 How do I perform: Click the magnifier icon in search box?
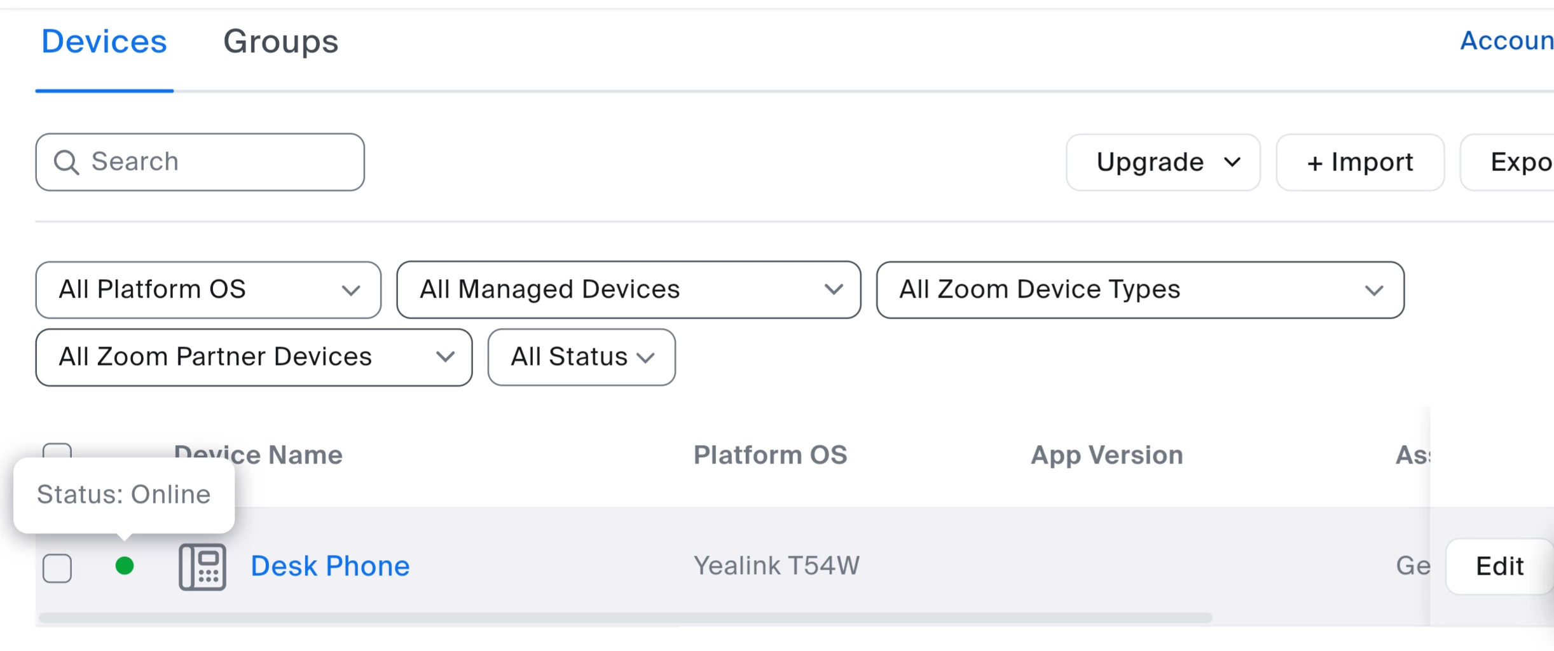click(66, 162)
